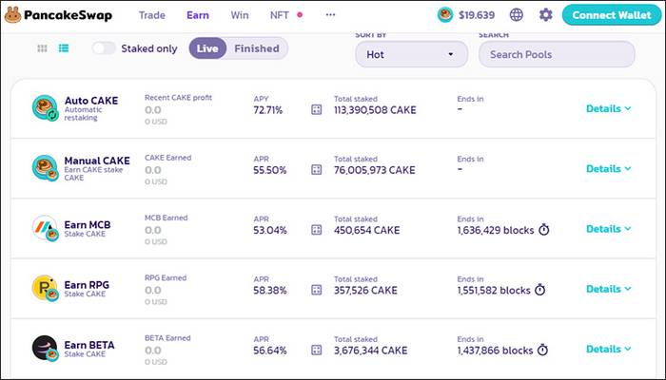
Task: Click the Earn BETA pool title
Action: [89, 345]
